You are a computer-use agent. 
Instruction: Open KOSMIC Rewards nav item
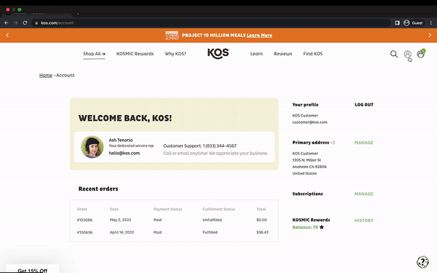135,54
